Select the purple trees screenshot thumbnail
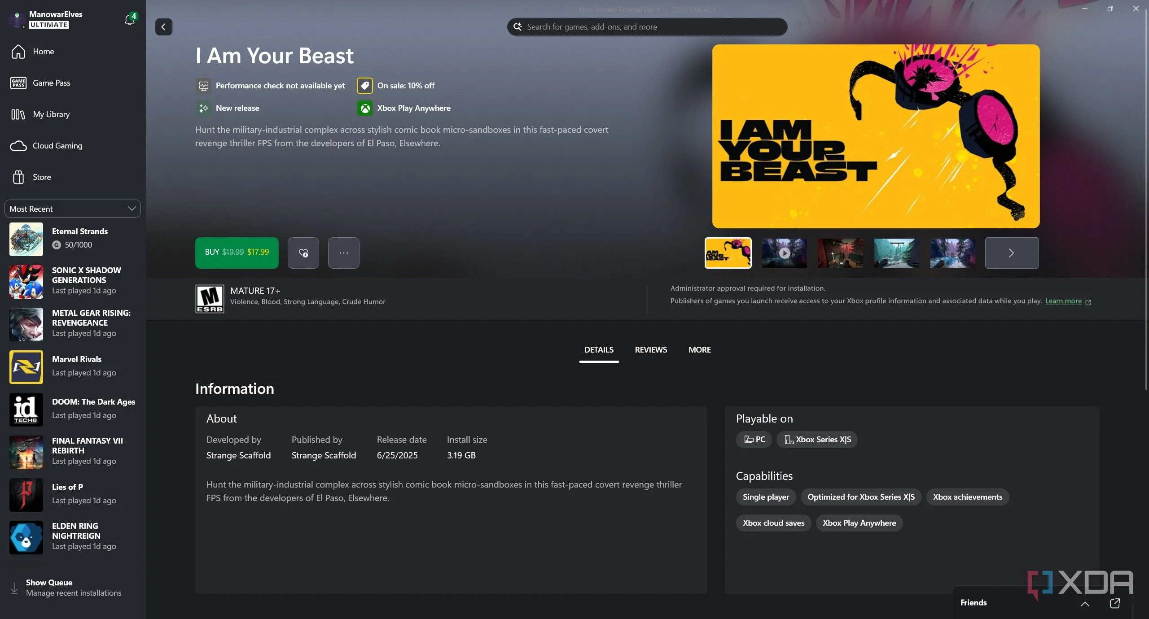 952,253
